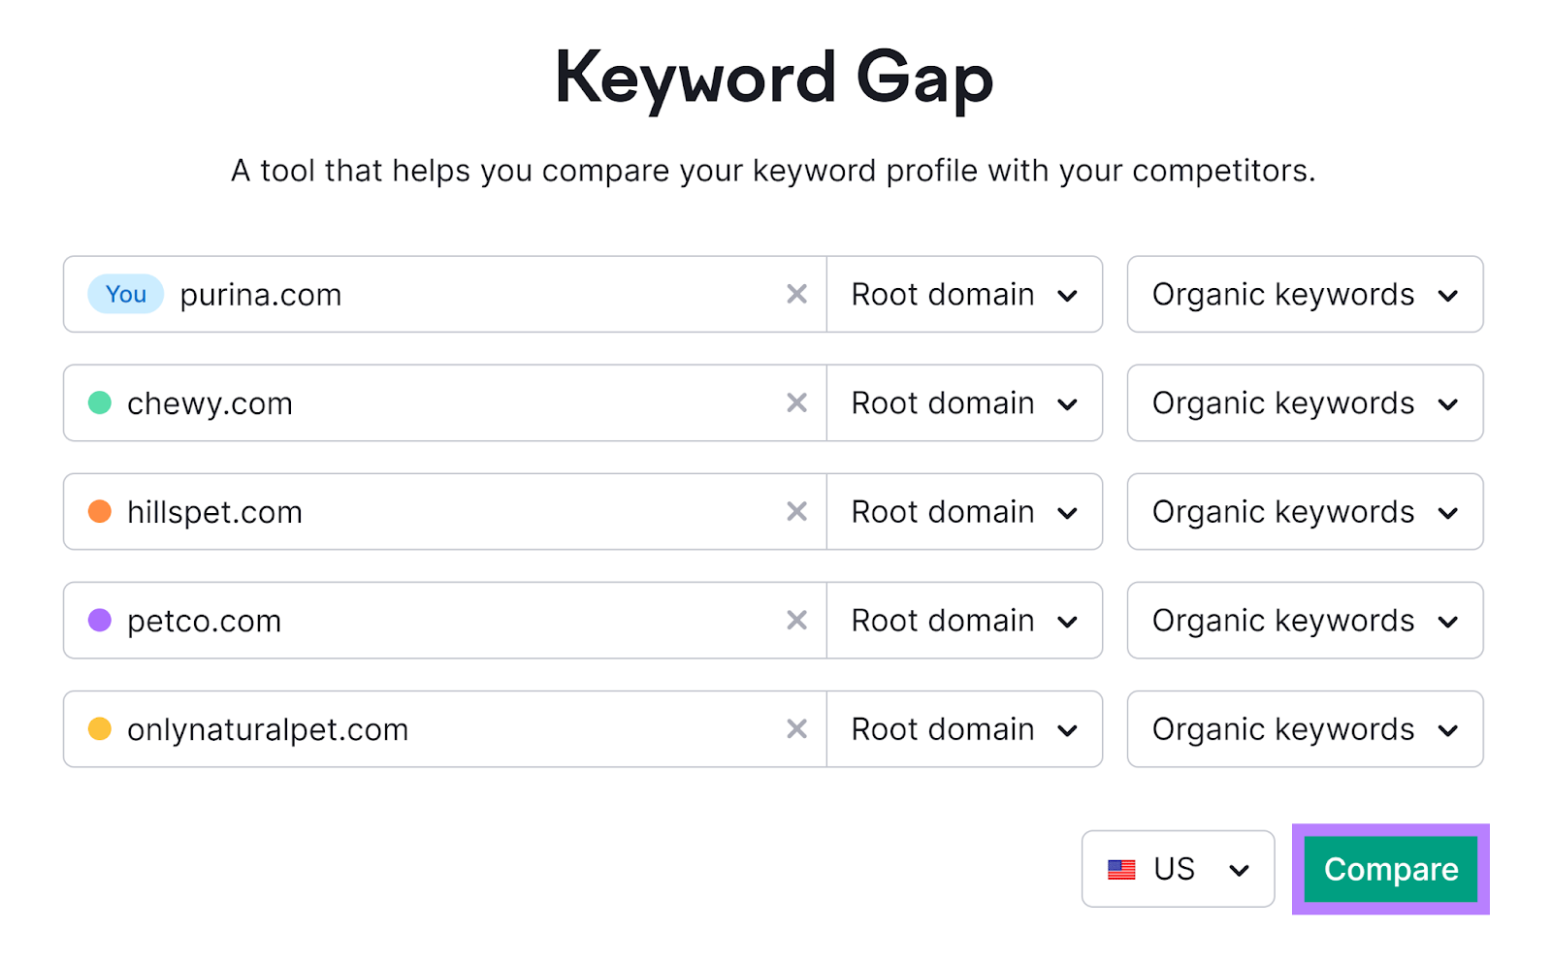This screenshot has width=1552, height=963.
Task: Click the Compare button
Action: pyautogui.click(x=1390, y=869)
